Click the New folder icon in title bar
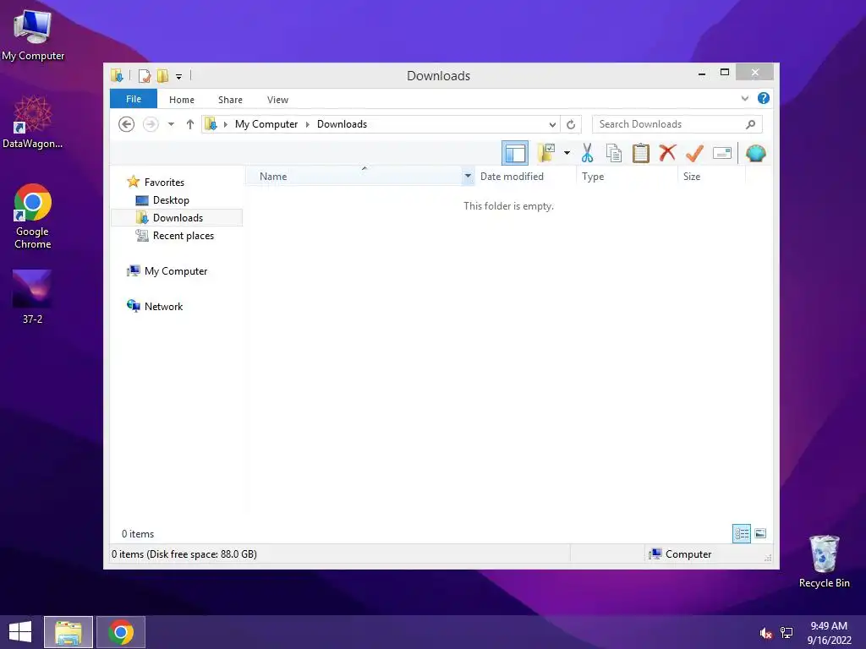 162,75
